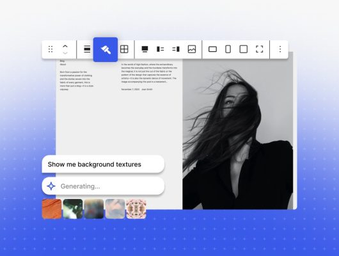Choose the media top layout icon
The image size is (339, 256).
(145, 49)
